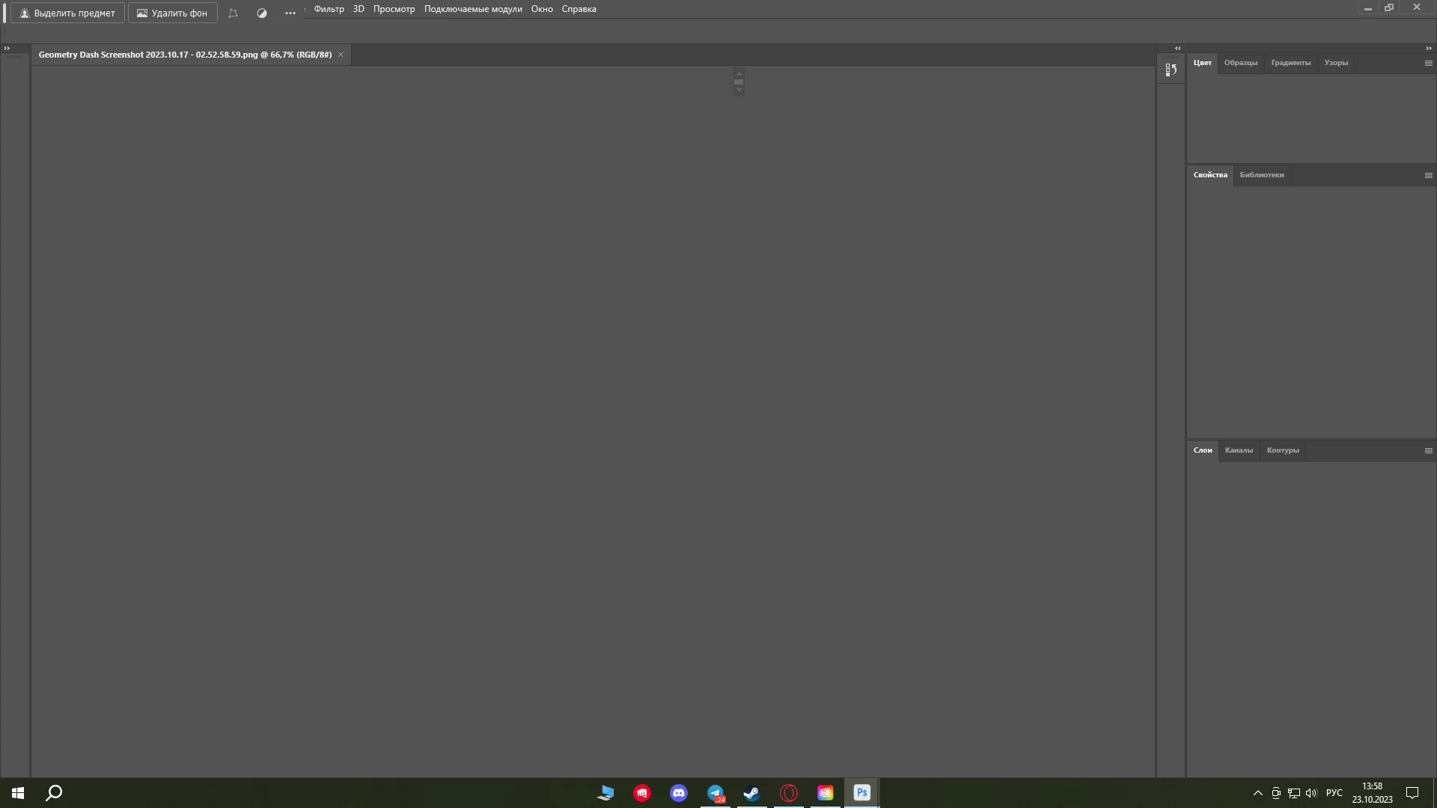The image size is (1437, 808).
Task: Open the Окно menu
Action: [542, 9]
